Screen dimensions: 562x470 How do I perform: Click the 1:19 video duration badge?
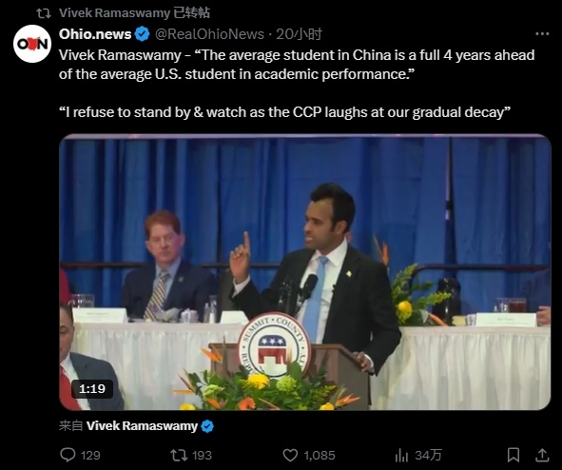[92, 389]
